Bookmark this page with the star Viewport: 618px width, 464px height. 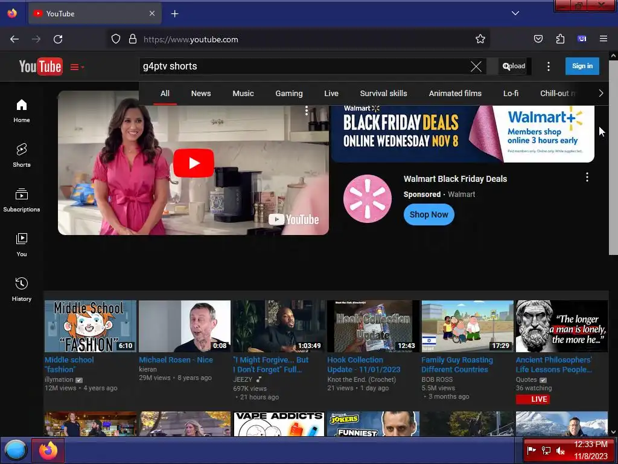coord(480,39)
